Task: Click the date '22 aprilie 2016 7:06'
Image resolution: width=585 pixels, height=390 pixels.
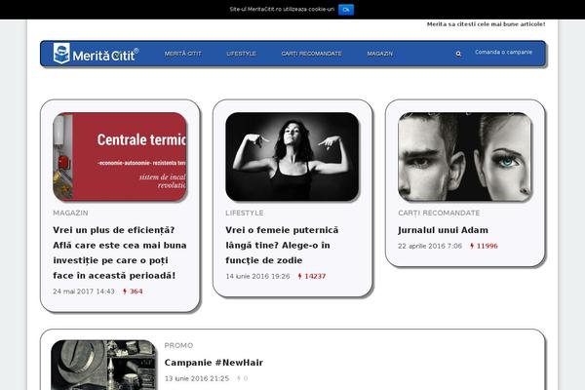Action: coord(430,246)
